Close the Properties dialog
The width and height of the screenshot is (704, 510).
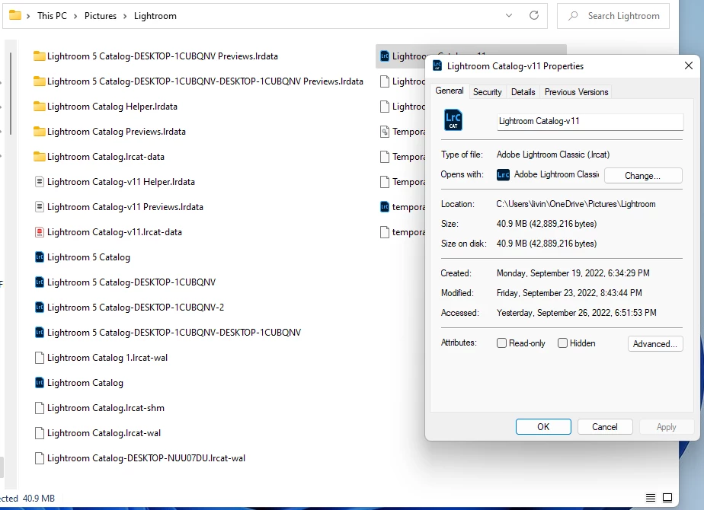[688, 66]
